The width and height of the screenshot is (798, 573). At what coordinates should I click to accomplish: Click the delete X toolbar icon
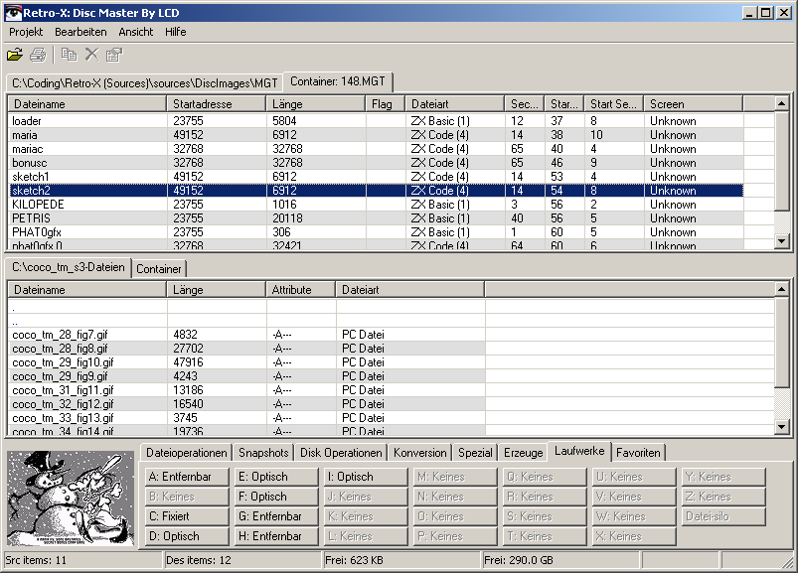click(91, 55)
